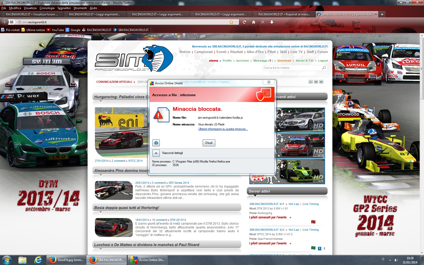Reload the page with the refresh icon
This screenshot has width=424, height=265.
click(x=244, y=22)
